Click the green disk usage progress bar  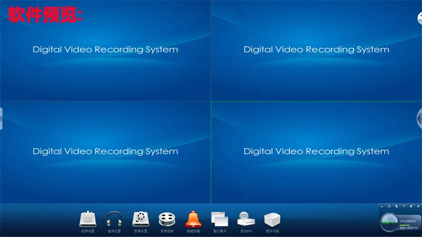(405, 225)
